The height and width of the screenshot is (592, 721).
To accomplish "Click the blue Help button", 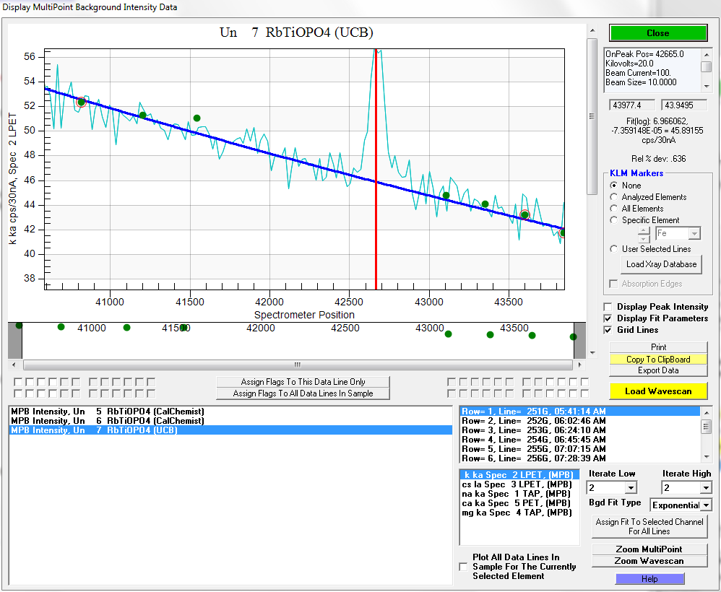I will 649,579.
